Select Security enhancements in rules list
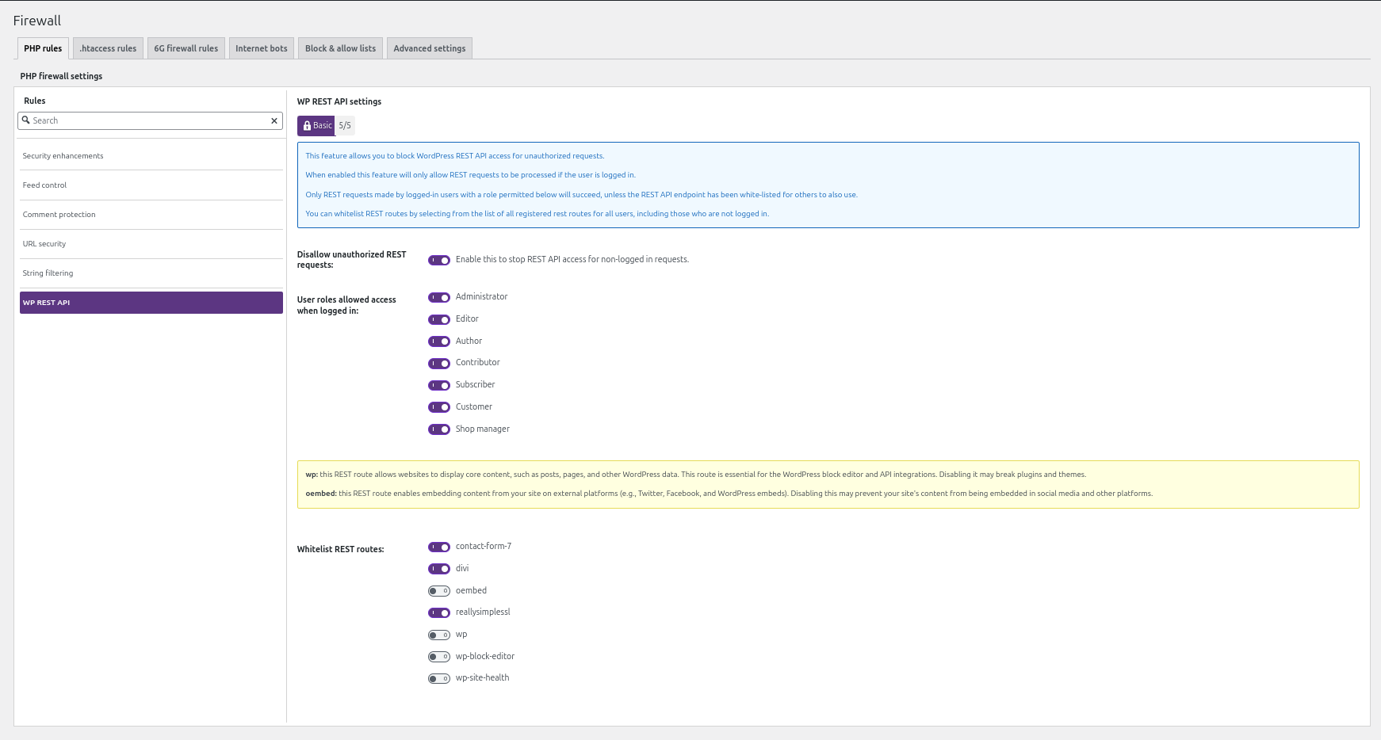Viewport: 1381px width, 740px height. [63, 156]
